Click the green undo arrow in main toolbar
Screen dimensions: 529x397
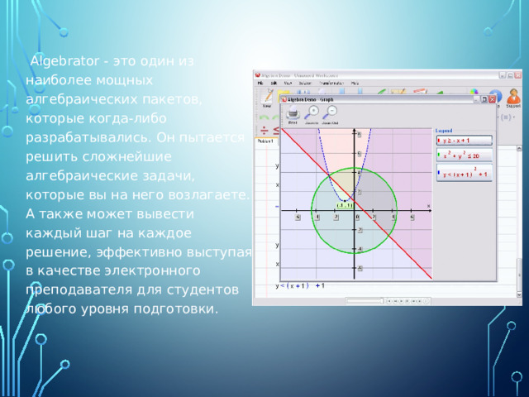click(263, 117)
